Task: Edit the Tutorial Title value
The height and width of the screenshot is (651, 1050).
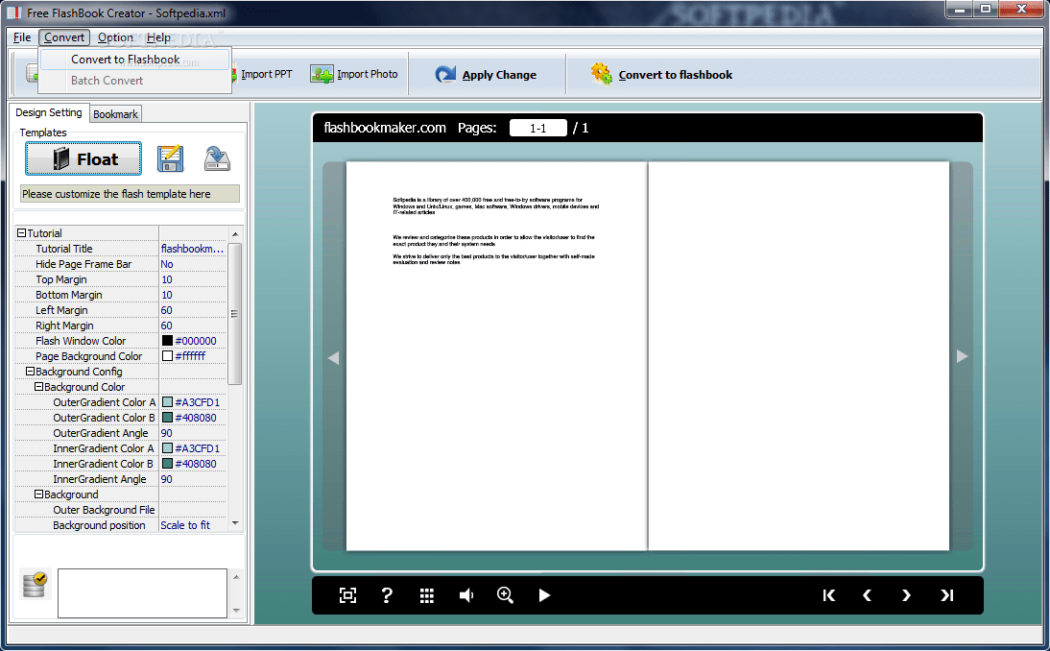Action: tap(192, 249)
